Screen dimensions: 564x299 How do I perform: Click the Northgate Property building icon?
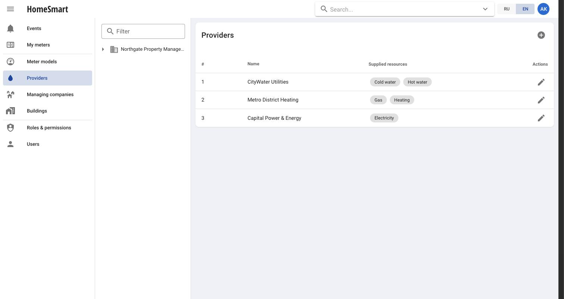[x=114, y=49]
